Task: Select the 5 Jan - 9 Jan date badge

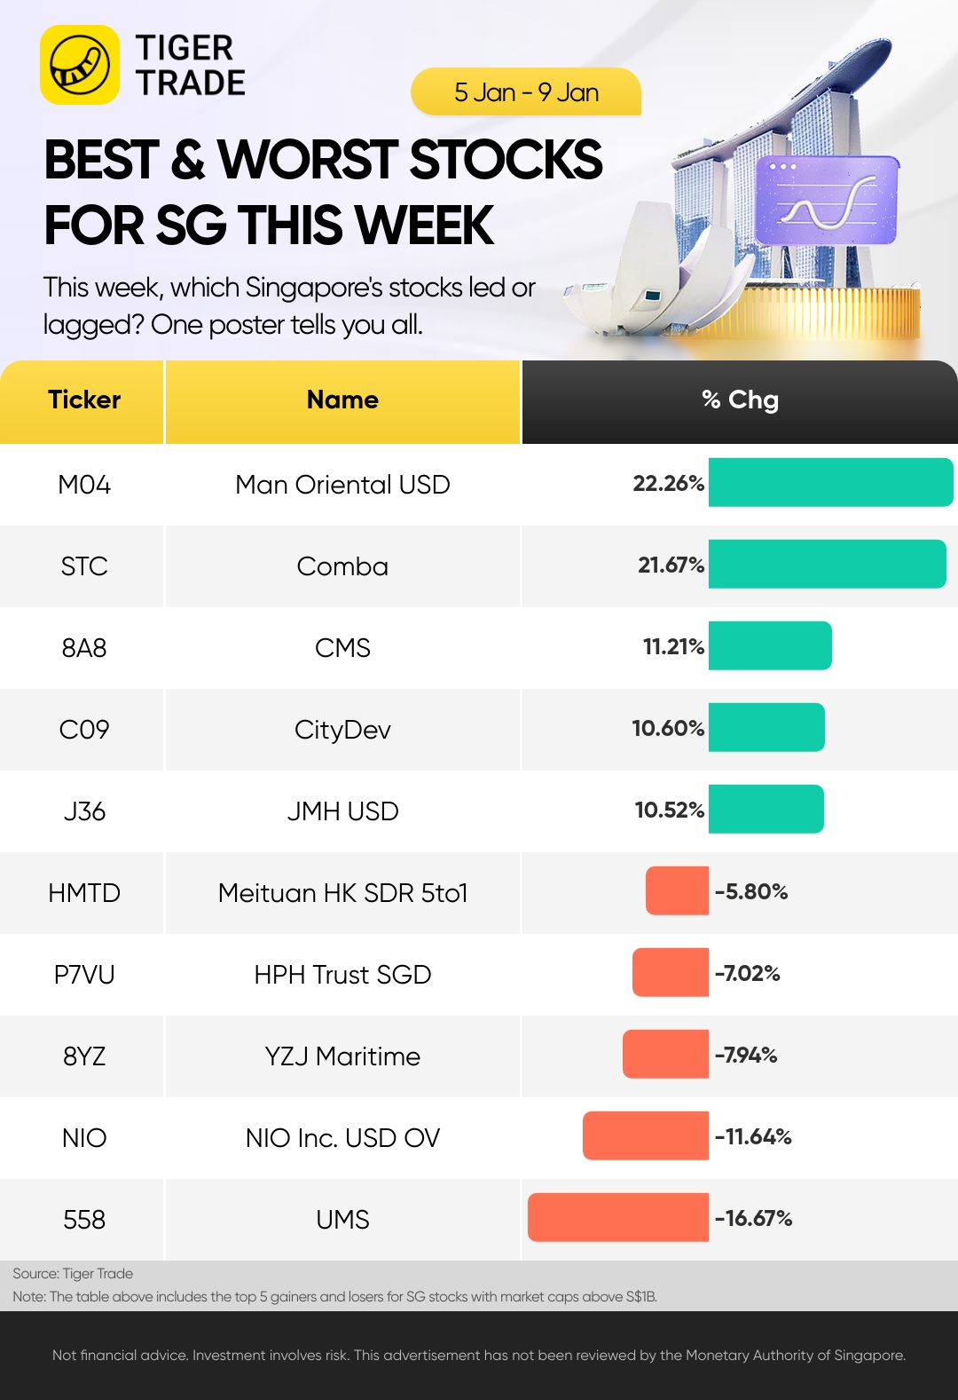Action: pyautogui.click(x=526, y=92)
